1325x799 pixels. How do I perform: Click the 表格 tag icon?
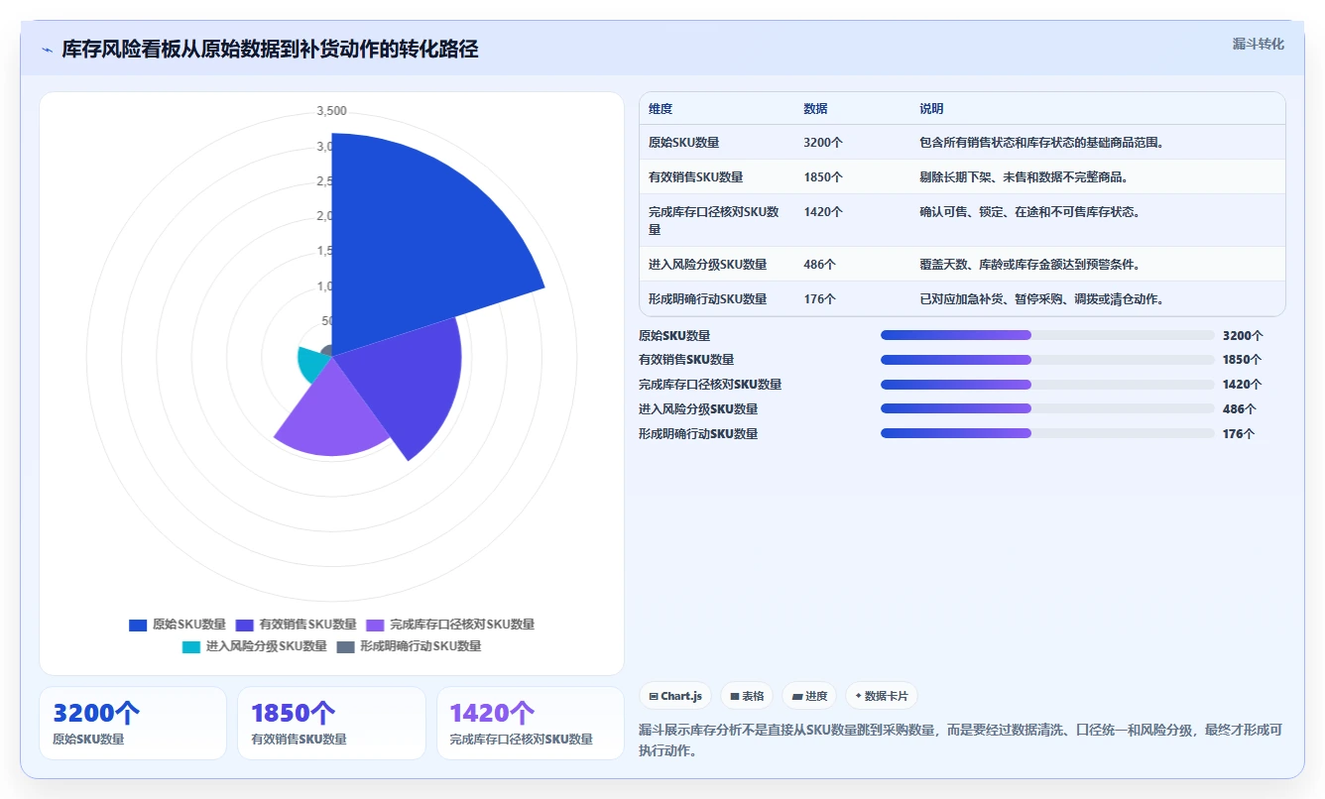tap(735, 697)
